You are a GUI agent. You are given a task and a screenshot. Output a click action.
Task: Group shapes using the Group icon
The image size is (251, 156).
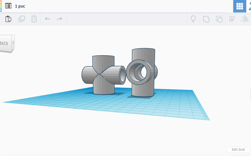point(206,19)
